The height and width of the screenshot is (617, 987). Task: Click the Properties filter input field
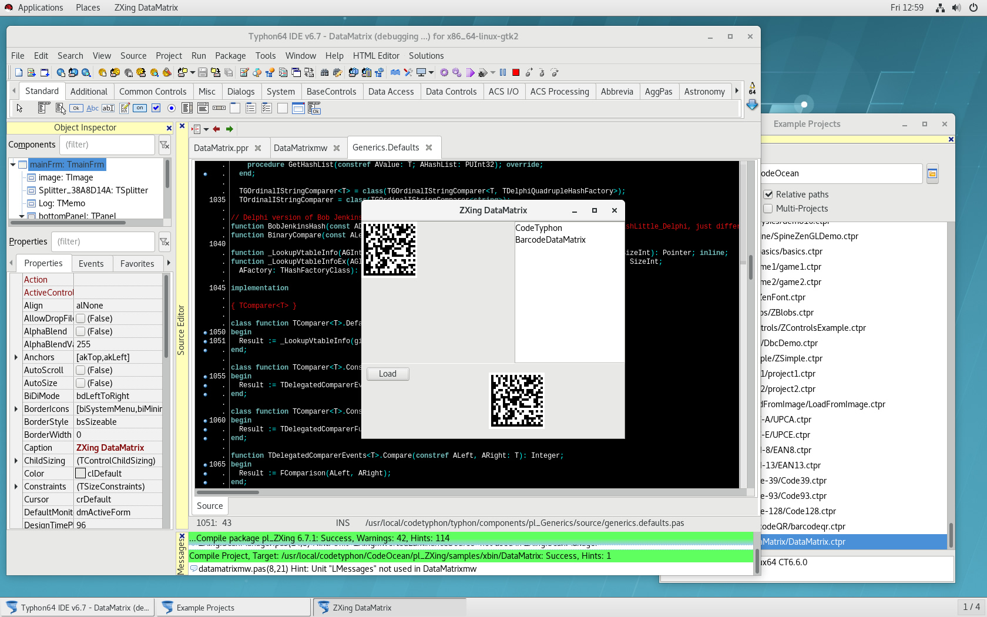[x=103, y=242]
